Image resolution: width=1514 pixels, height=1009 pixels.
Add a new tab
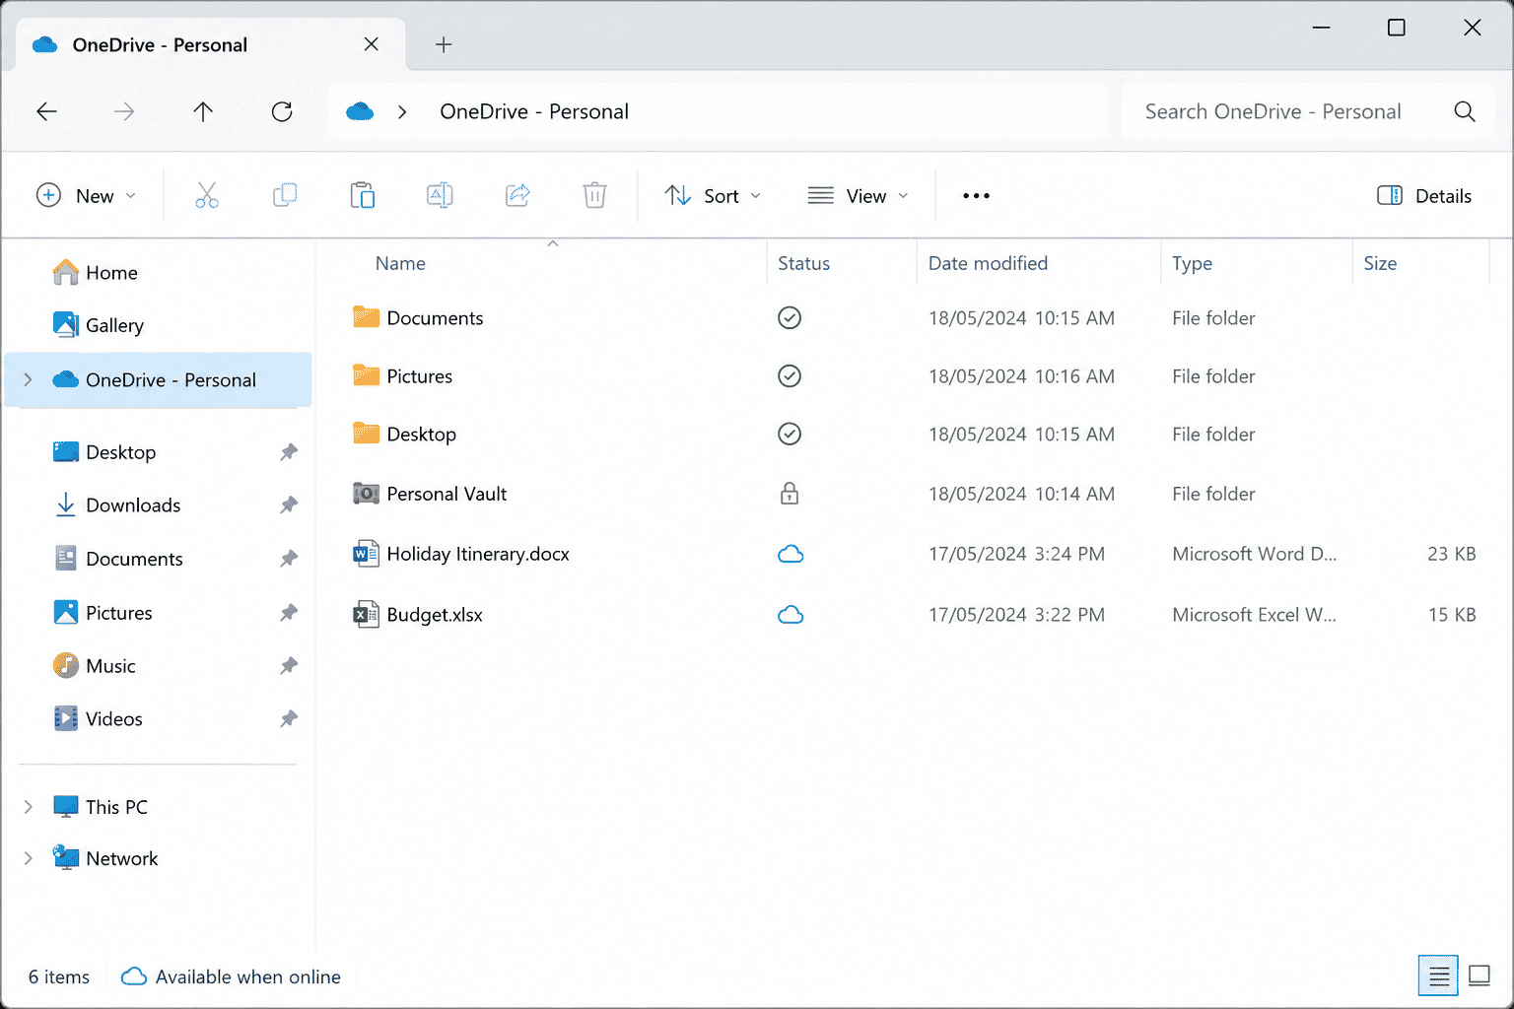click(x=444, y=44)
